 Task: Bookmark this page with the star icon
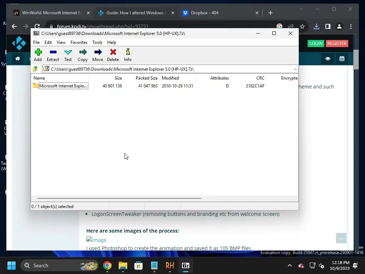302,26
